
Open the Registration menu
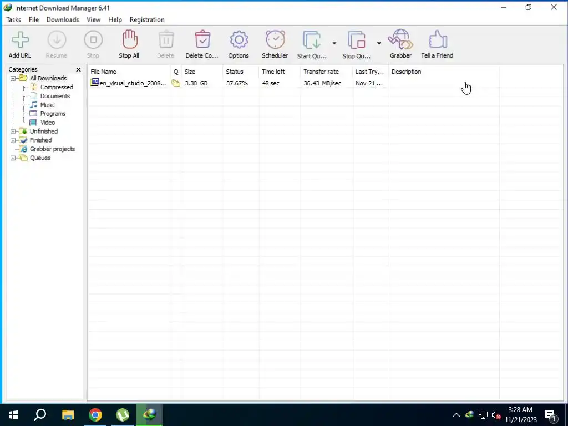tap(147, 19)
